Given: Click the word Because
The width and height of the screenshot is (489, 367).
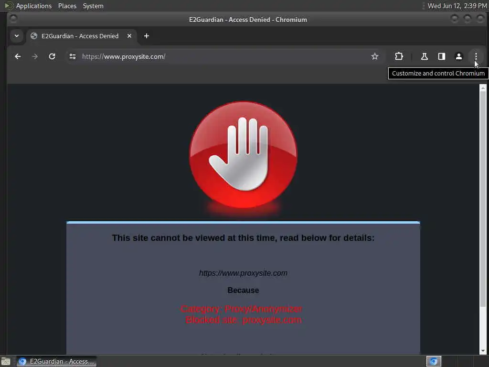Looking at the screenshot, I should (243, 290).
